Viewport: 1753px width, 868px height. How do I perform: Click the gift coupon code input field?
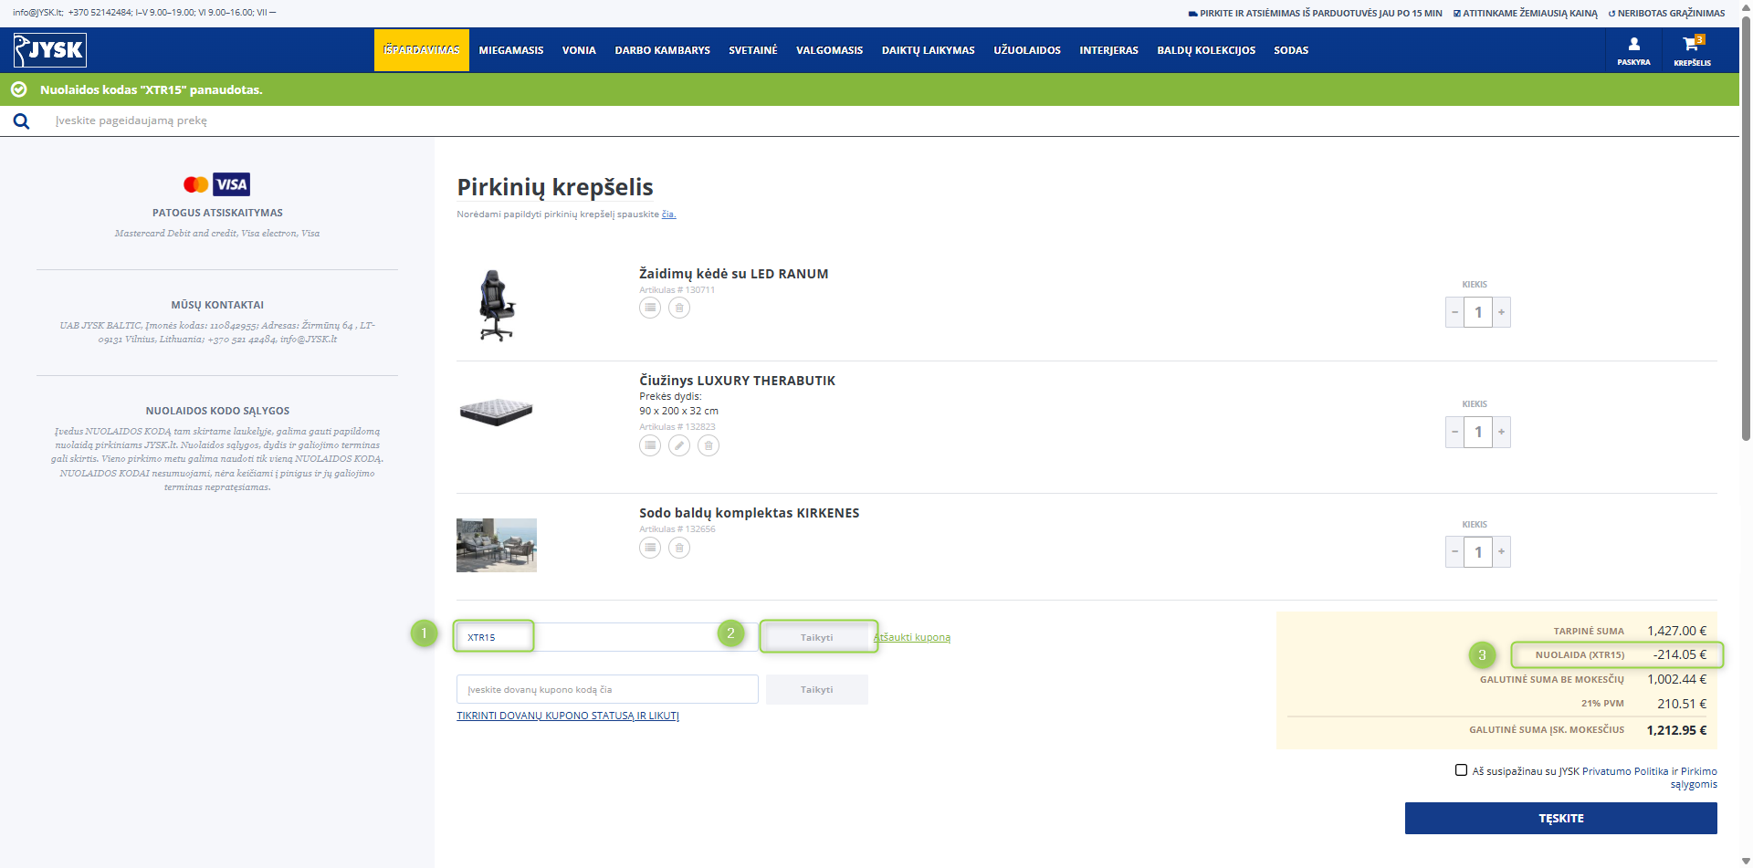pyautogui.click(x=607, y=690)
